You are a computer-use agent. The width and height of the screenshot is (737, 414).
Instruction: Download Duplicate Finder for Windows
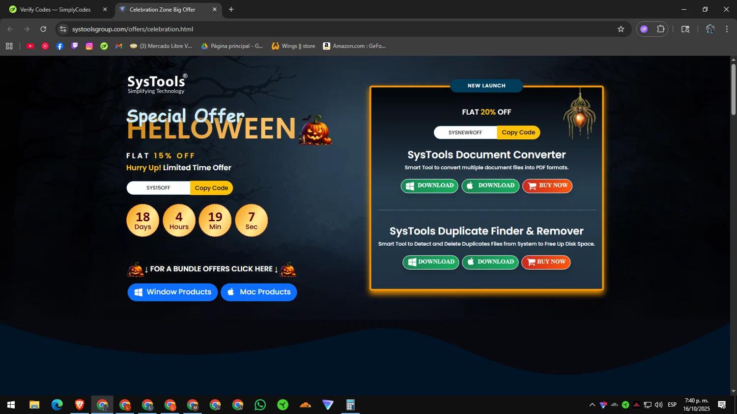pyautogui.click(x=431, y=262)
